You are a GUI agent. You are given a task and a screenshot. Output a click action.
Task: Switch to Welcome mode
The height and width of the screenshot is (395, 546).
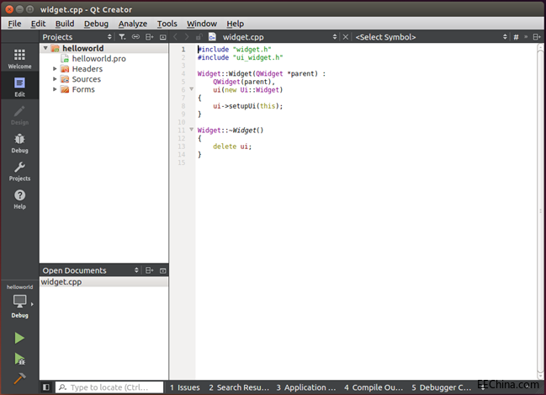19,58
